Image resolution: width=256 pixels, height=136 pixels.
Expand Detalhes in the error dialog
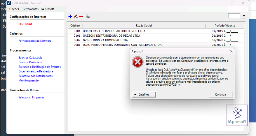(x=144, y=94)
